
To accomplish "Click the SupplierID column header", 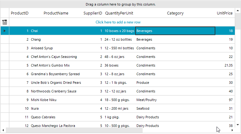I will coord(93,13).
